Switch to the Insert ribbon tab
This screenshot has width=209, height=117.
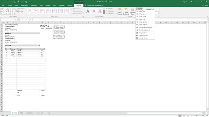pos(16,6)
